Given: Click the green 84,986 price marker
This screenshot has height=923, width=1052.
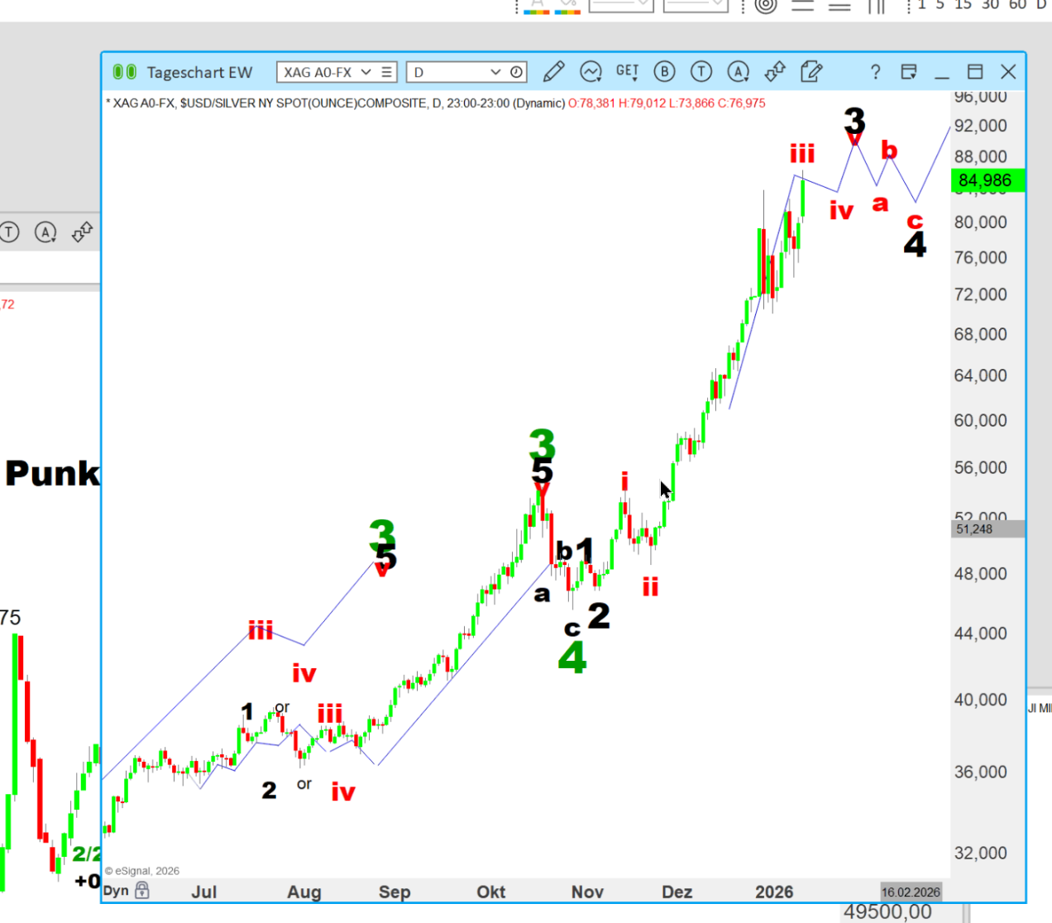Looking at the screenshot, I should [x=986, y=180].
